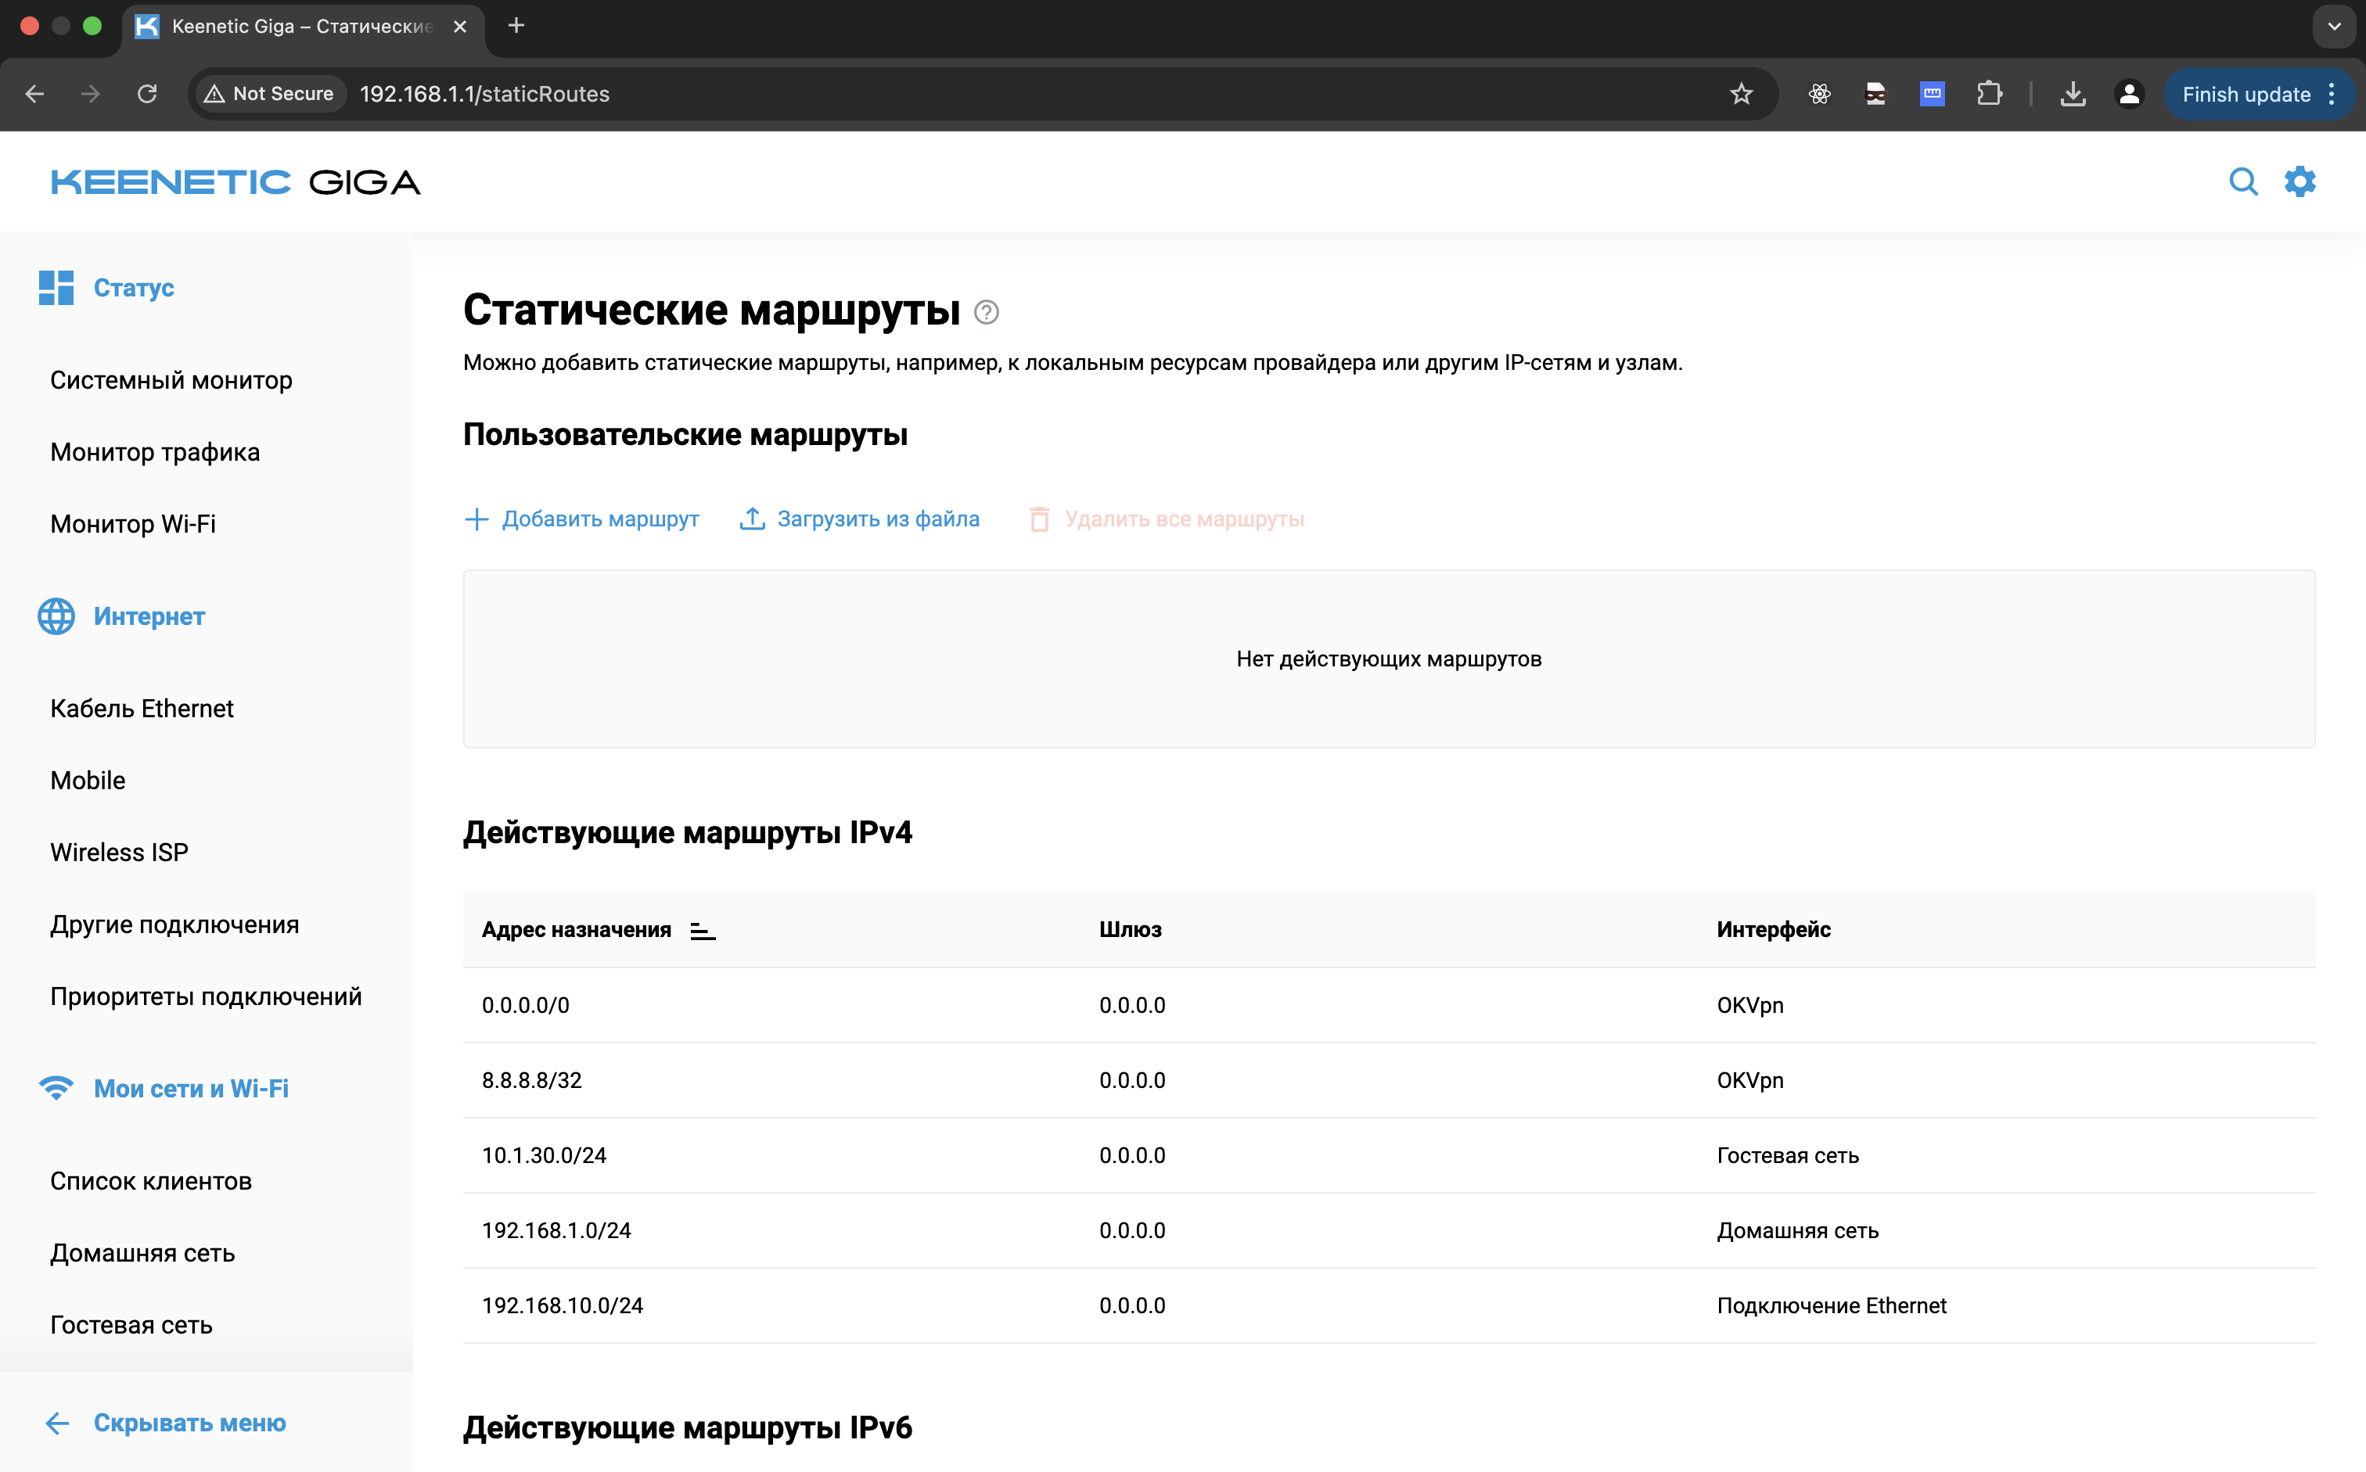Viewport: 2366px width, 1472px height.
Task: Open the search on the router page
Action: [x=2243, y=181]
